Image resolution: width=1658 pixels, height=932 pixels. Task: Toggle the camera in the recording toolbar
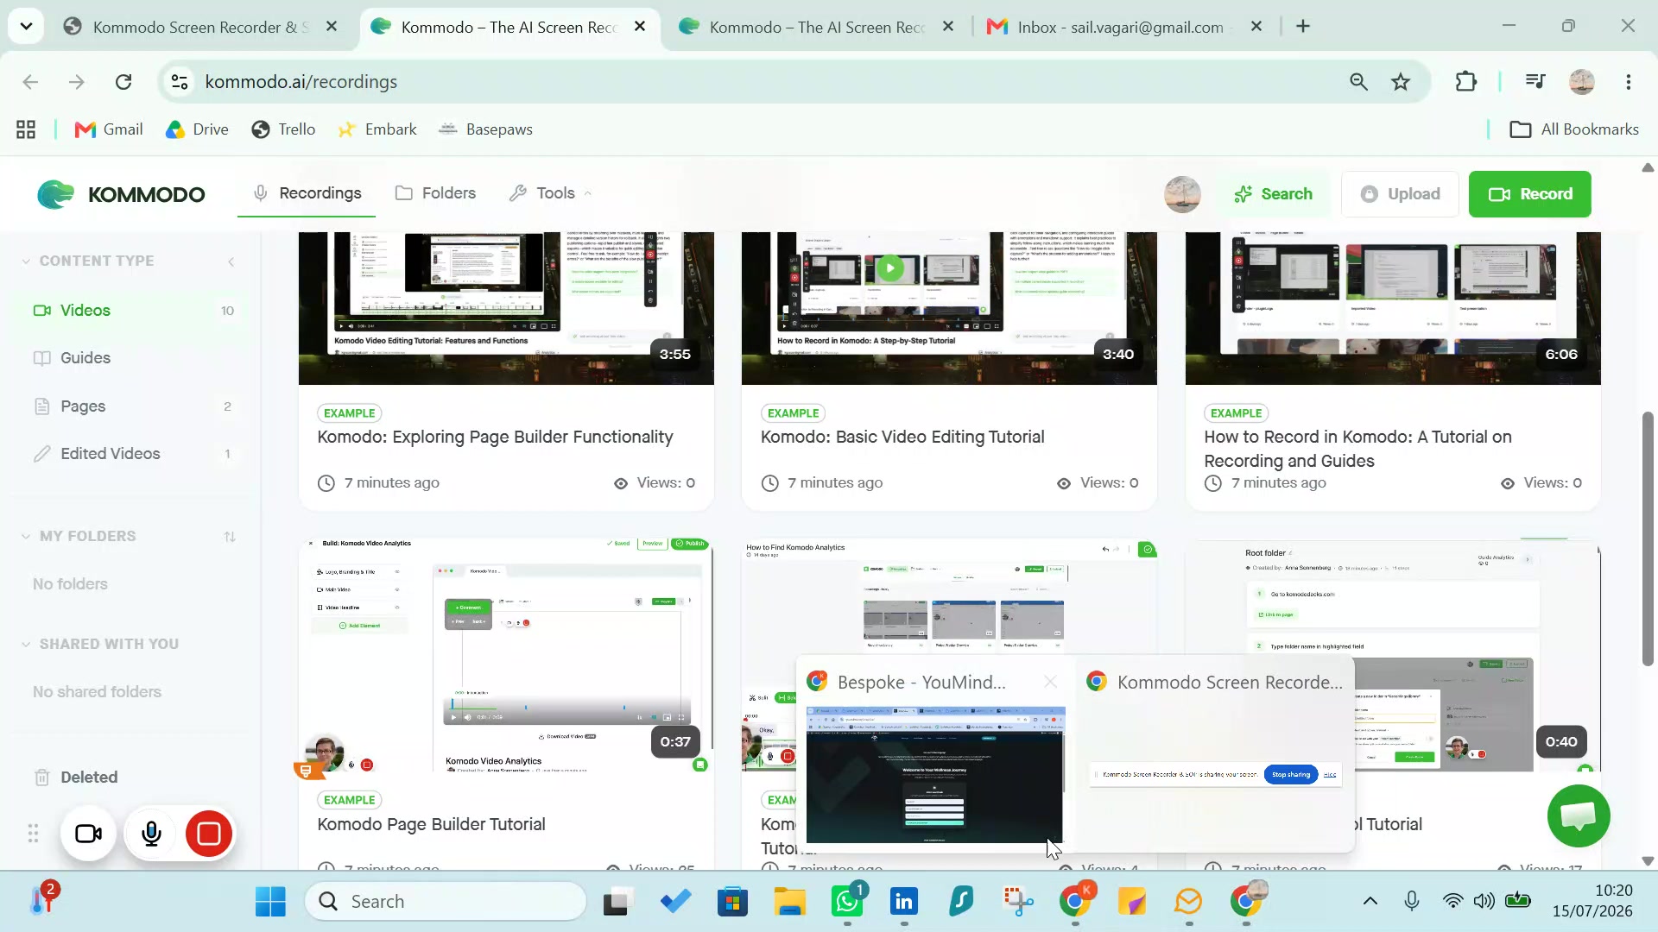coord(88,834)
